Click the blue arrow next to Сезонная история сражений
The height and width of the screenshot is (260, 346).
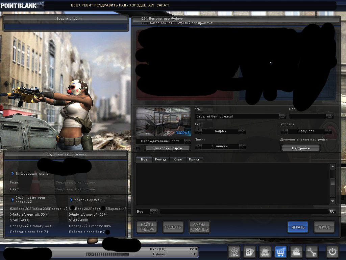click(13, 200)
